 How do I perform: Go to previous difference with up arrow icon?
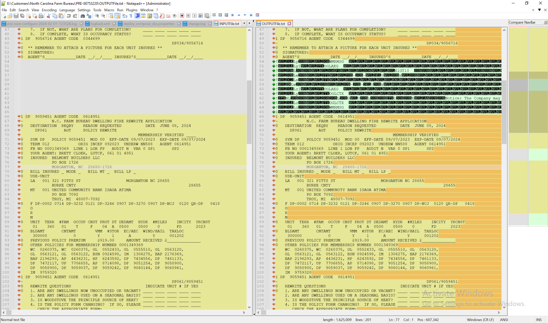[x=239, y=15]
